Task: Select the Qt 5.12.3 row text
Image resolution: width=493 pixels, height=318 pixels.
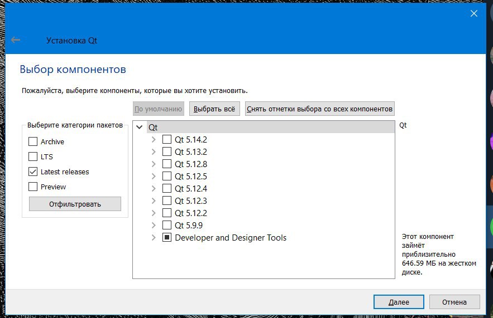Action: 191,200
